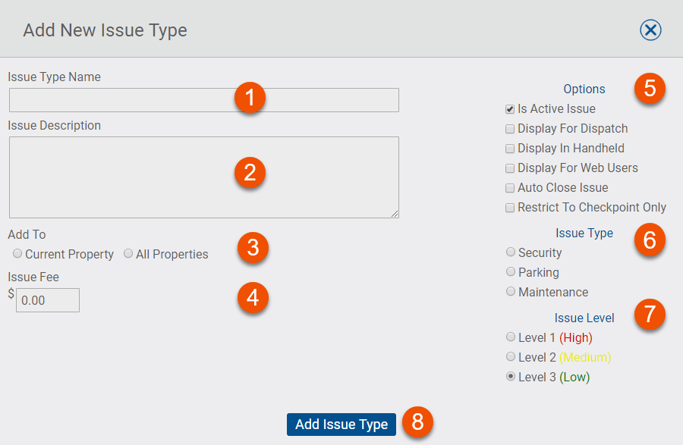Choose Security as the Issue Type
The width and height of the screenshot is (683, 445).
pyautogui.click(x=510, y=252)
